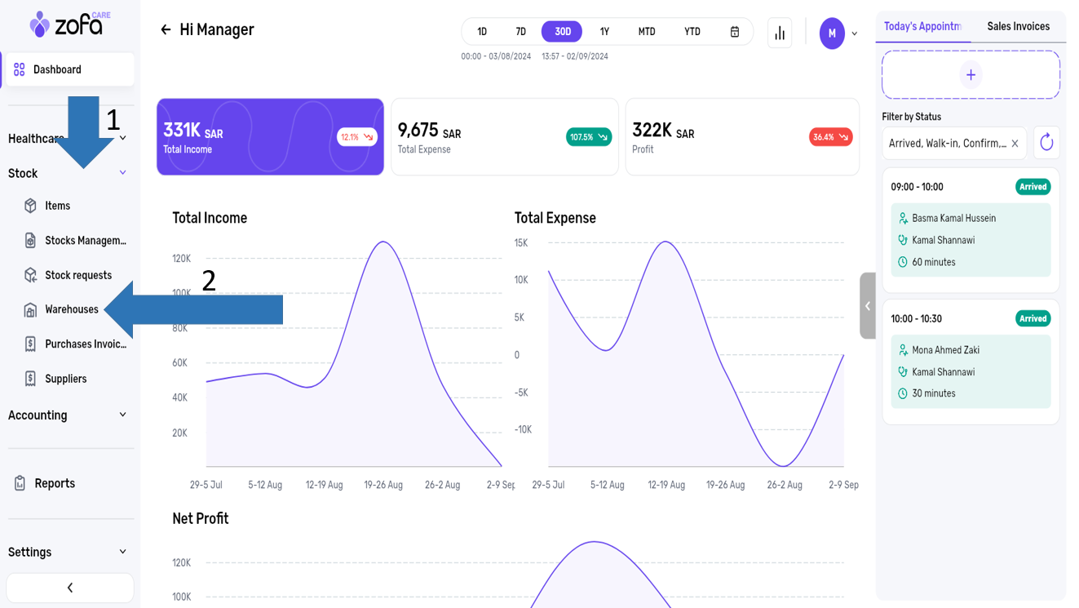The width and height of the screenshot is (1079, 608).
Task: Add a new appointment with plus button
Action: (971, 75)
